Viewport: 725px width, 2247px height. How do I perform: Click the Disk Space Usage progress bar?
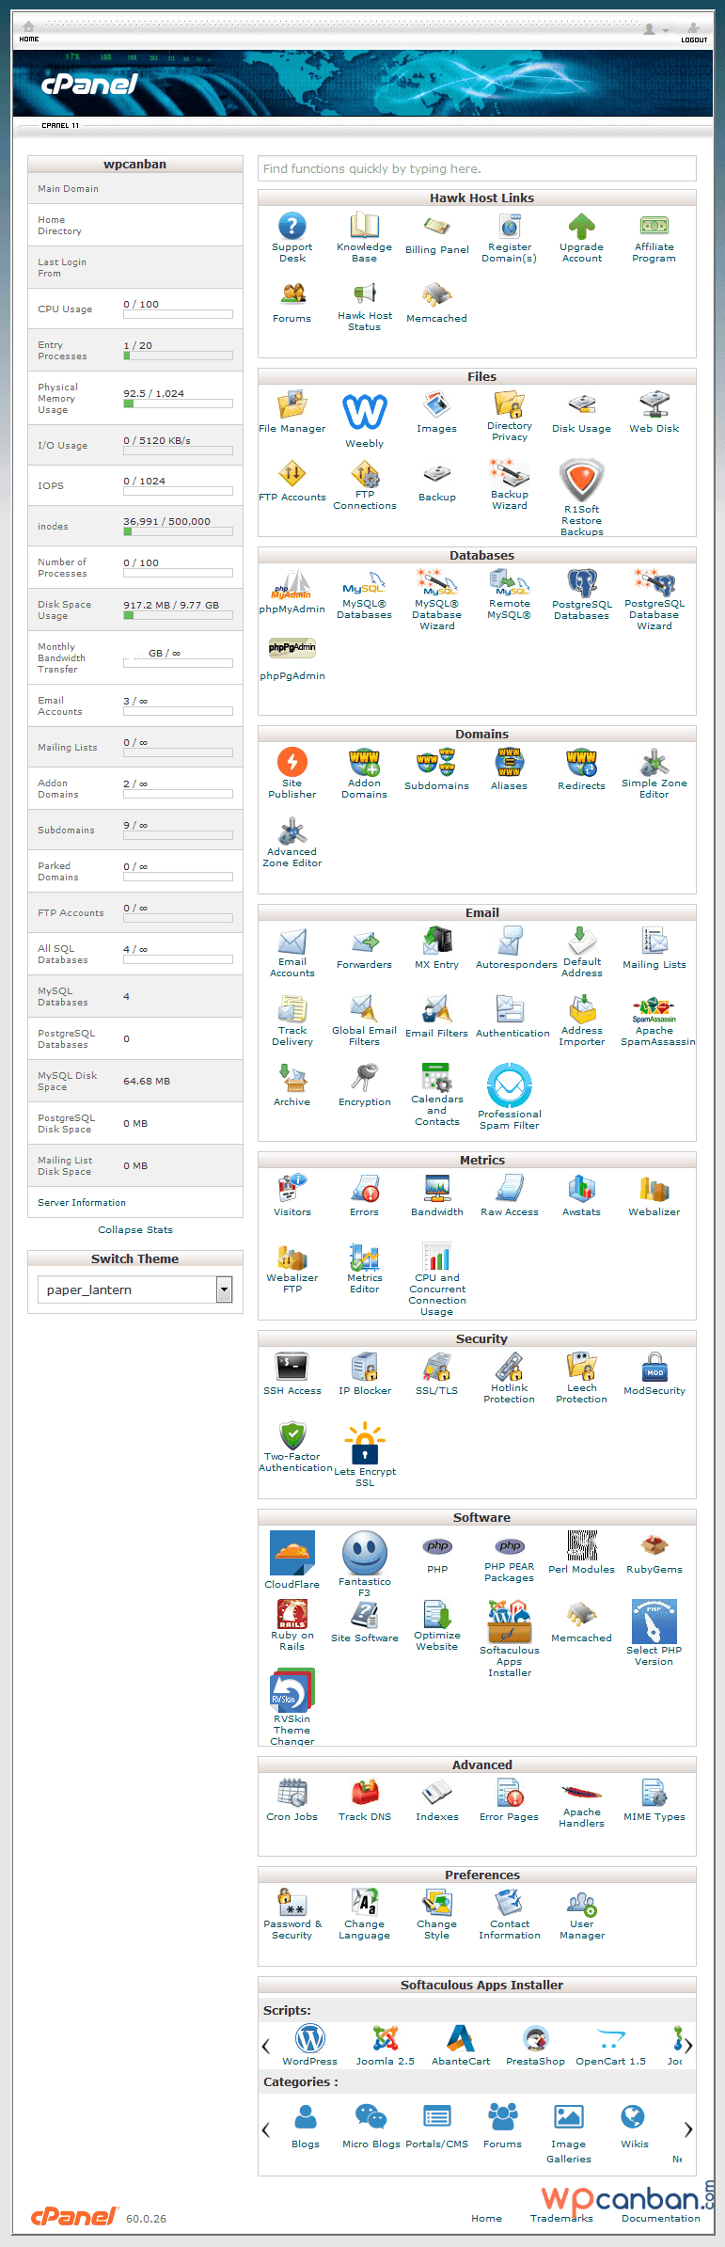pos(178,615)
